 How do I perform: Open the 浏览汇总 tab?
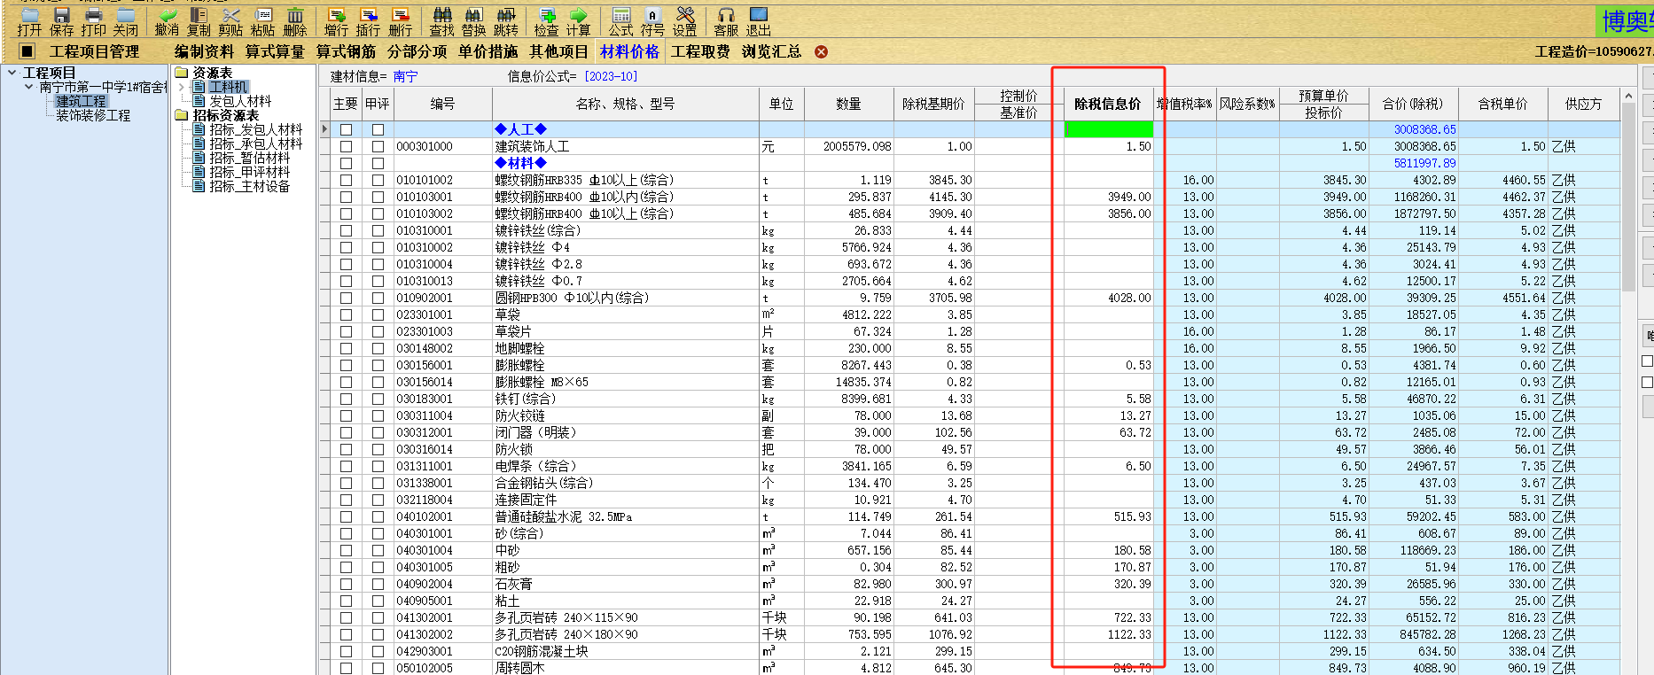tap(771, 51)
